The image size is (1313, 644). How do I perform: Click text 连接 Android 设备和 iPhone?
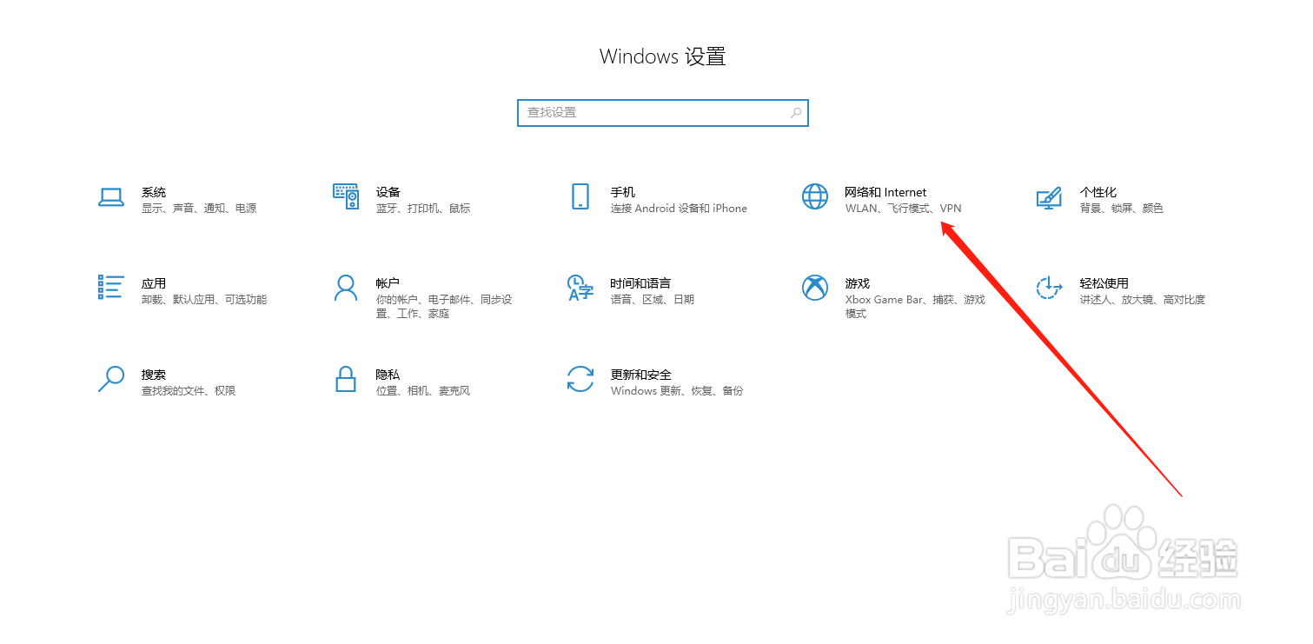[679, 209]
